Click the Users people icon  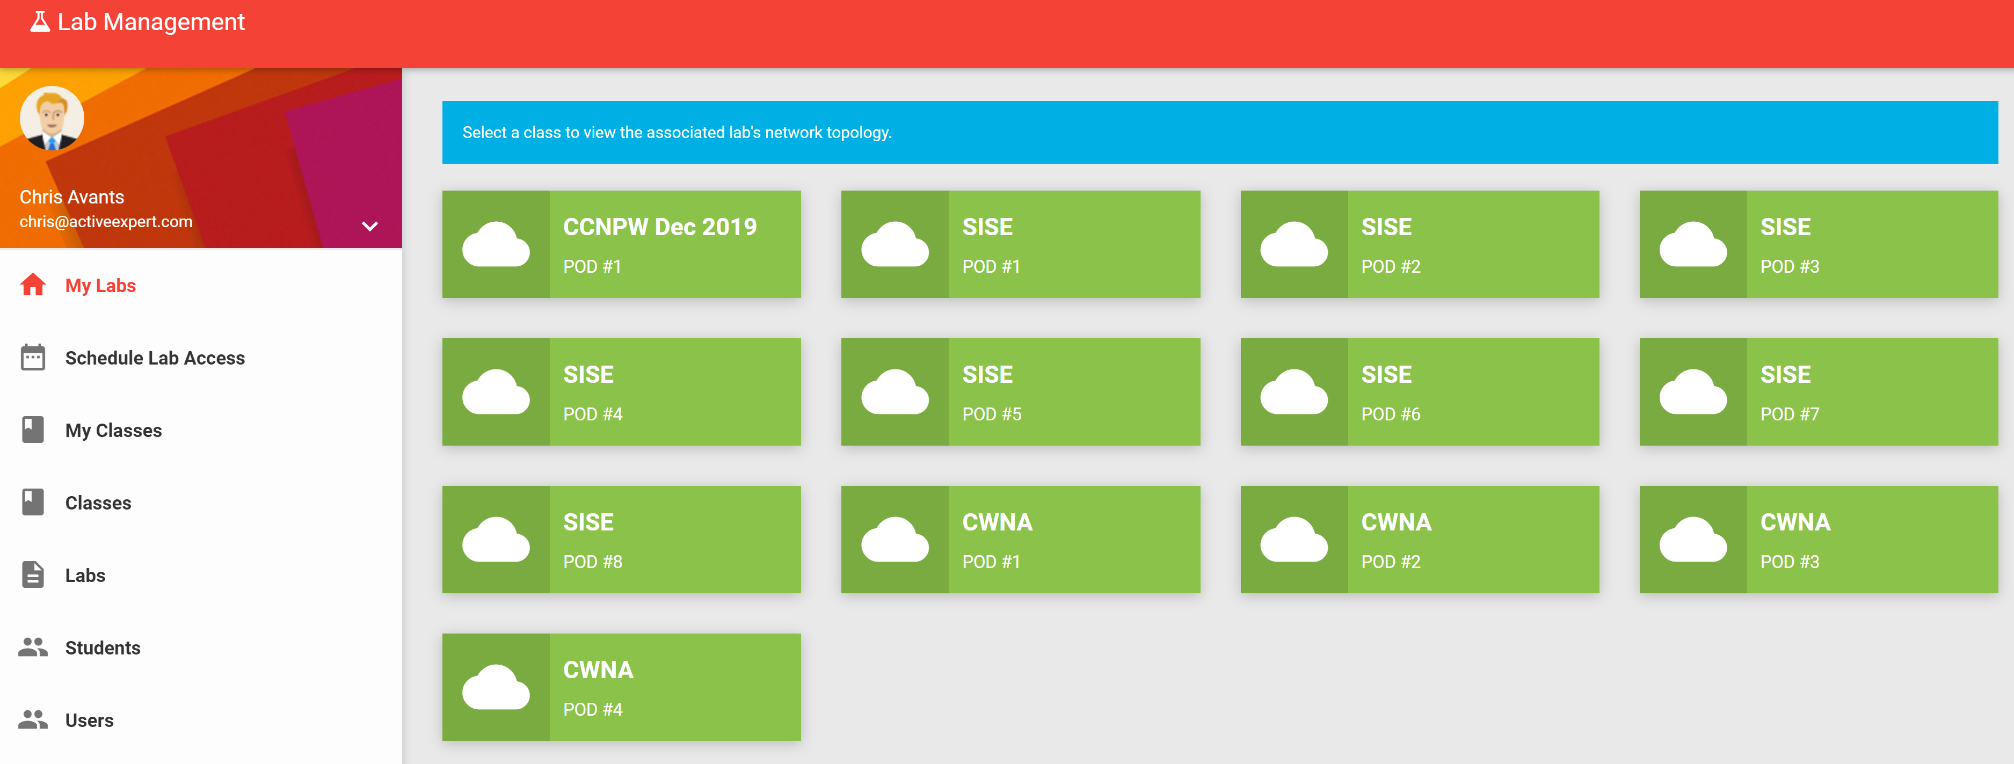[33, 719]
